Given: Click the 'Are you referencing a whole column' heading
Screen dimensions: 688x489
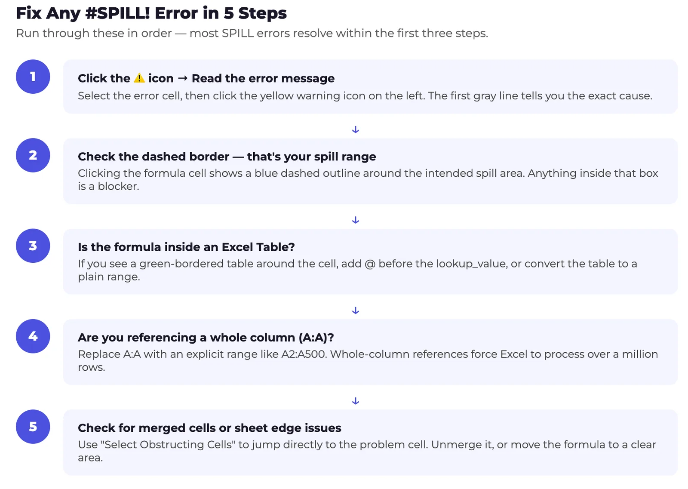Looking at the screenshot, I should click(x=206, y=337).
